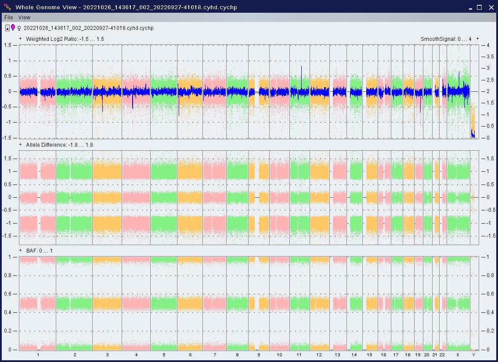
Task: Click the sample file icon beside the filename
Action: tap(7, 28)
